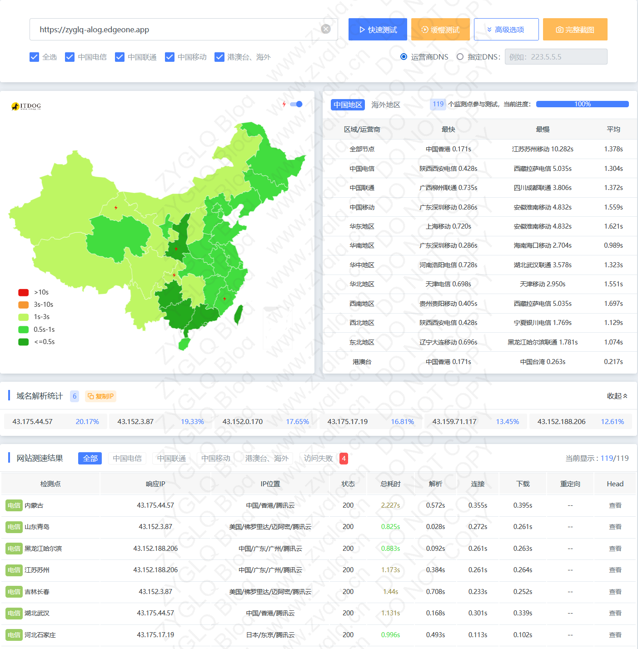View Head for the 山东青岛 row
This screenshot has width=638, height=649.
tap(615, 527)
